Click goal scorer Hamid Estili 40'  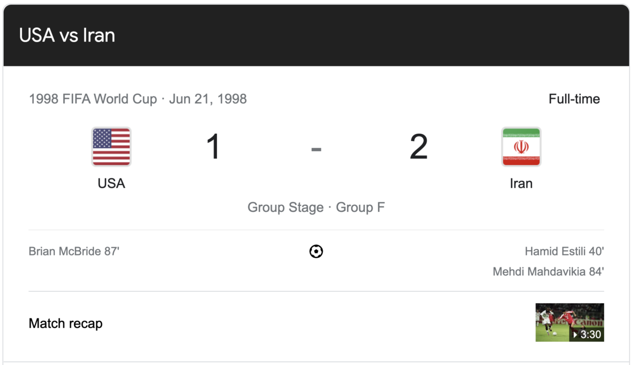click(x=564, y=251)
